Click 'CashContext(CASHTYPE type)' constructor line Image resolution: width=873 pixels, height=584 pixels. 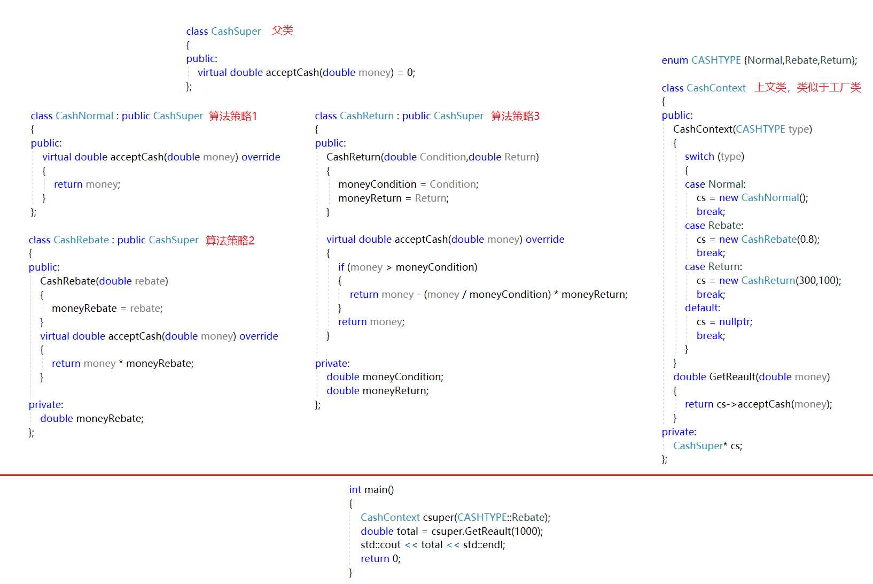pos(743,129)
